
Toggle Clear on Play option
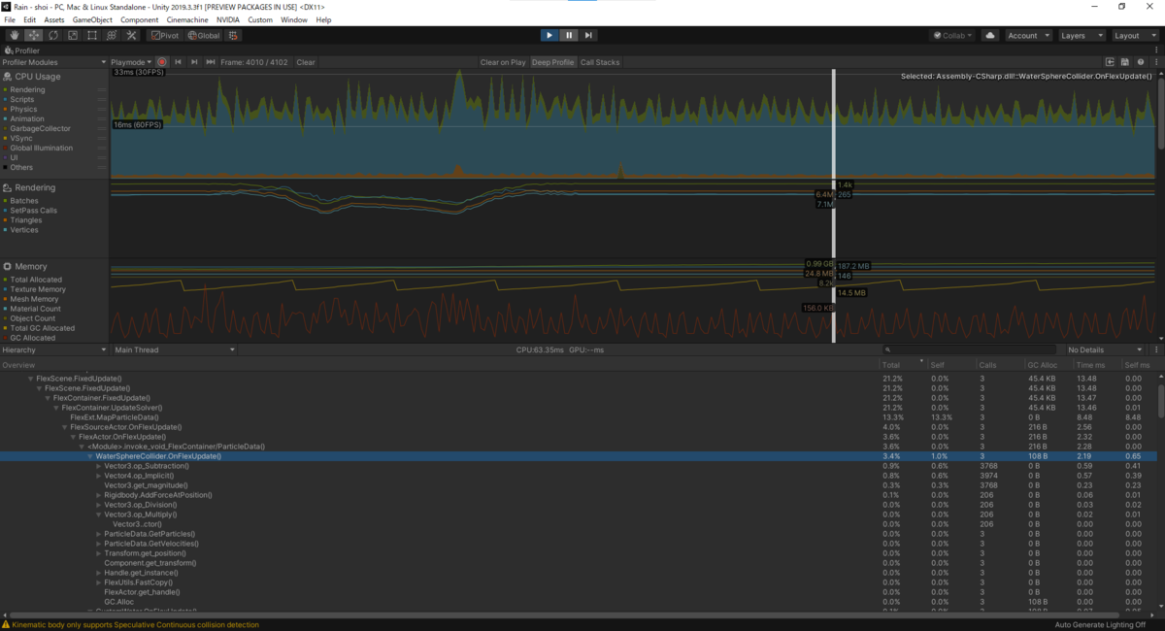pos(503,62)
